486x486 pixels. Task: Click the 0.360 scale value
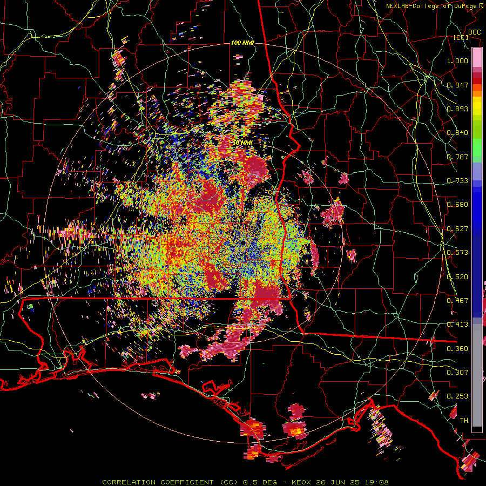pyautogui.click(x=457, y=348)
